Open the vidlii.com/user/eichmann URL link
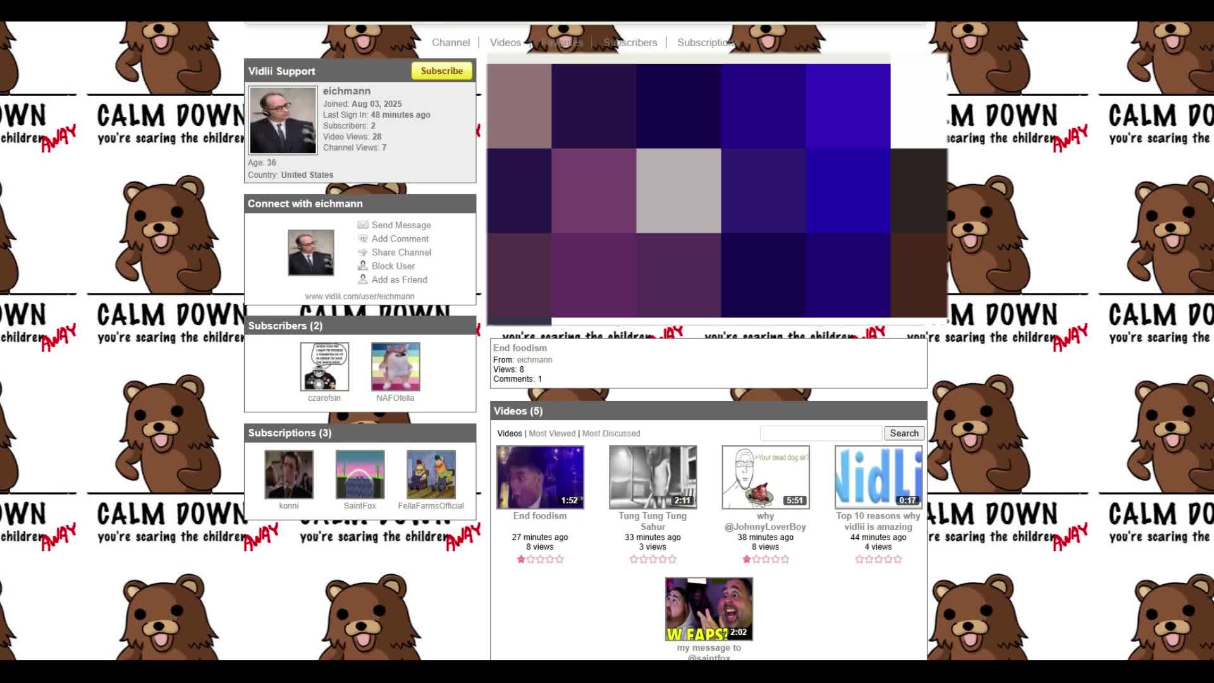 point(360,296)
